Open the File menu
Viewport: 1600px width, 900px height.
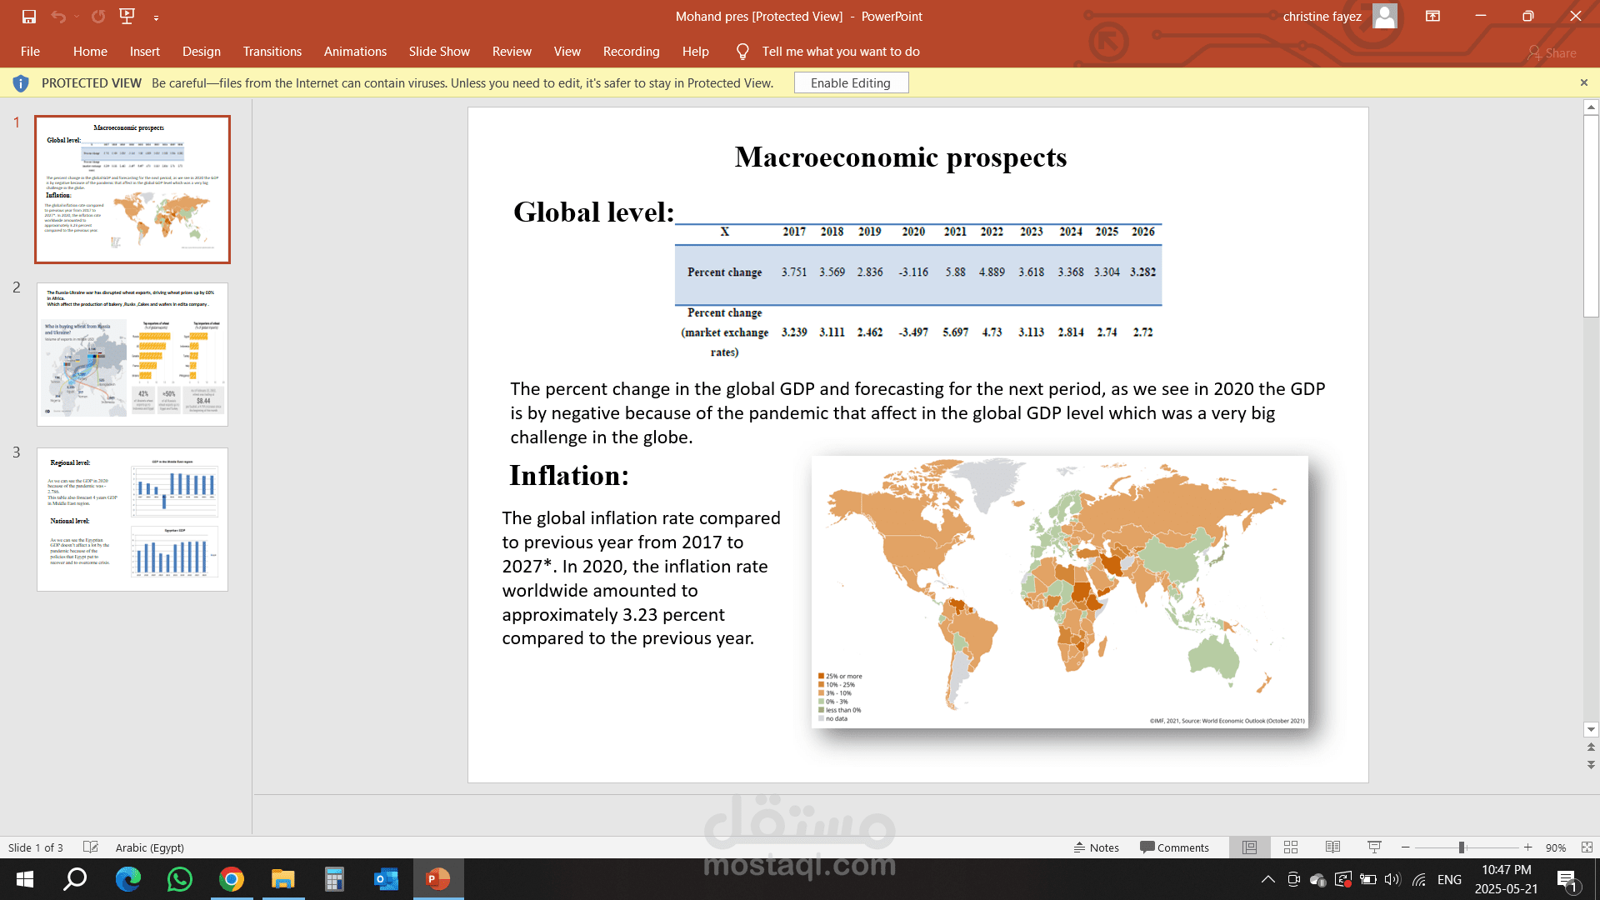click(30, 52)
